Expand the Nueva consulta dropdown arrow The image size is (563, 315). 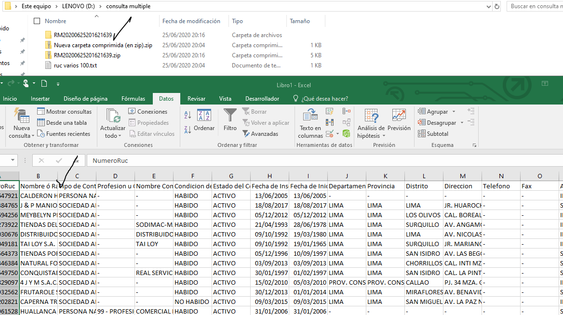tap(33, 136)
